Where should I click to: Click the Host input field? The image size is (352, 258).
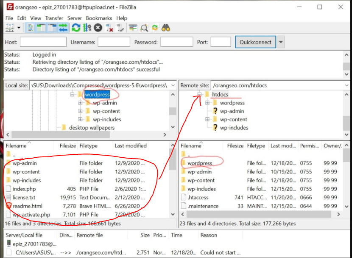pyautogui.click(x=43, y=42)
